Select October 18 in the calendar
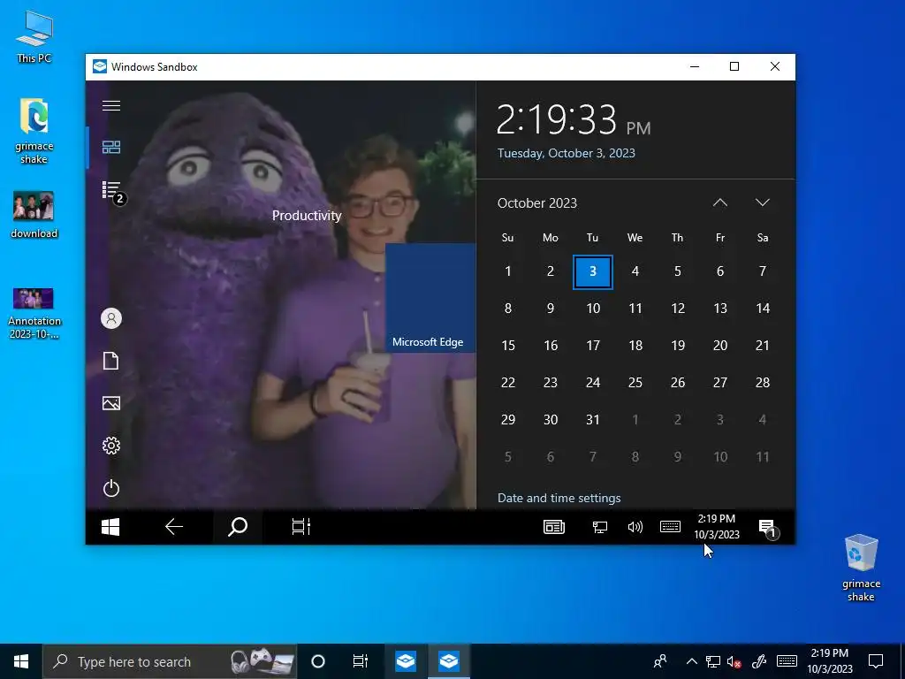 [635, 346]
